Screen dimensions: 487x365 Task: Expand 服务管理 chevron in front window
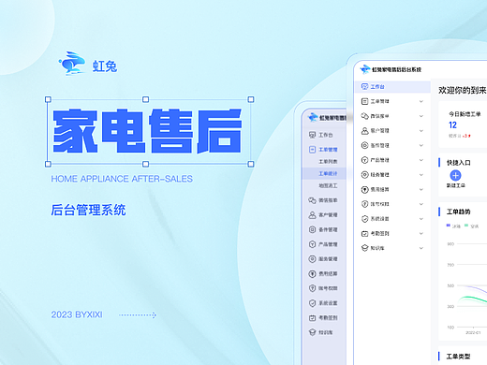(421, 175)
